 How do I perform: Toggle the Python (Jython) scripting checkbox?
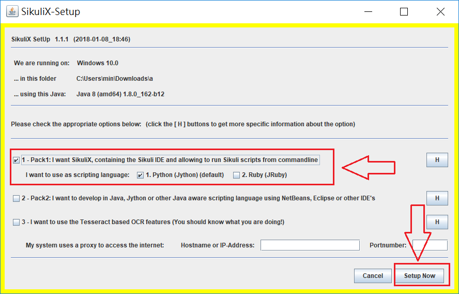click(x=141, y=175)
